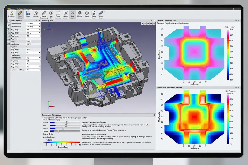
Task: Close the Pressure Distribution Map panel
Action: tap(239, 21)
